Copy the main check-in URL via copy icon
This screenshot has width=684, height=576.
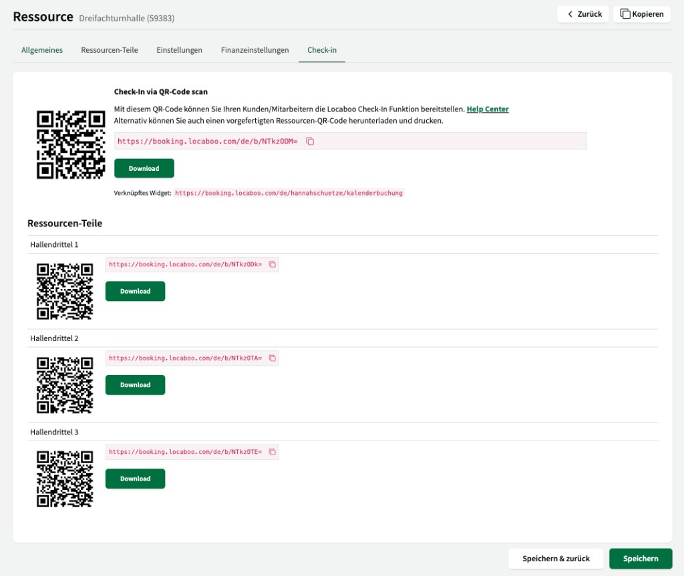pos(309,141)
